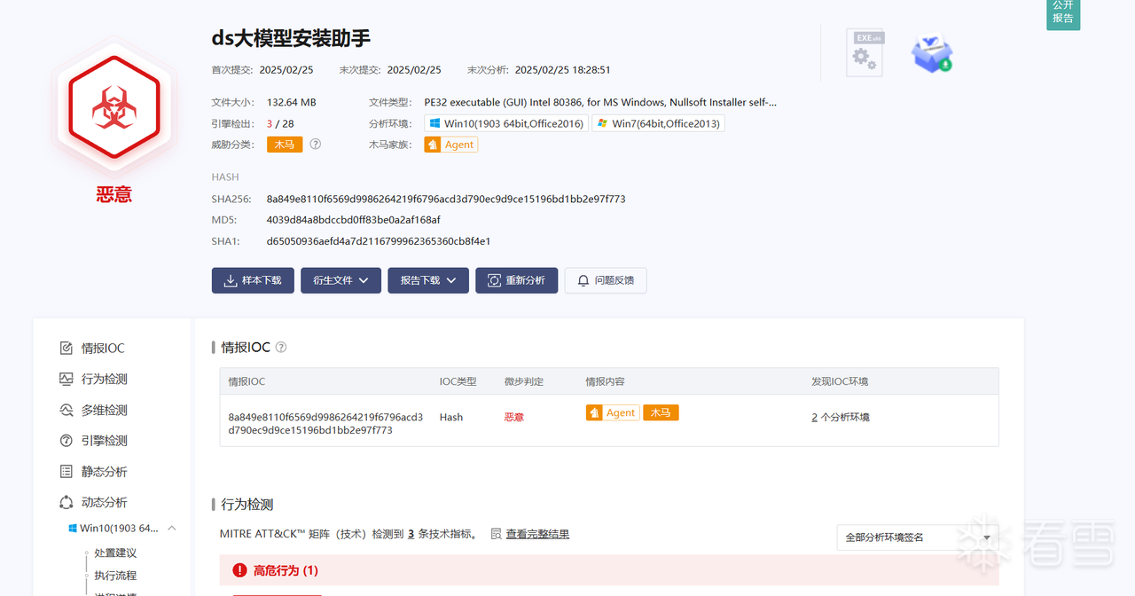Choose the Win10(1903 64bit,Office2016) analysis environment
Screen dimensions: 1135x596
[505, 123]
